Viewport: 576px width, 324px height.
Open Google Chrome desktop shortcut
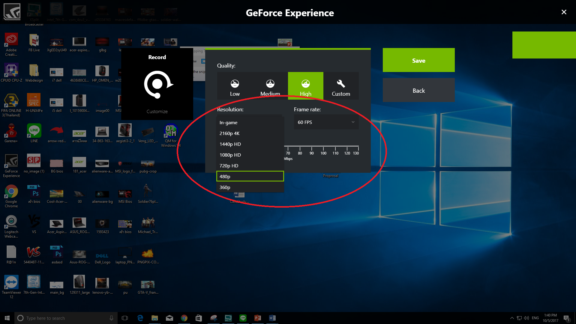pos(11,196)
